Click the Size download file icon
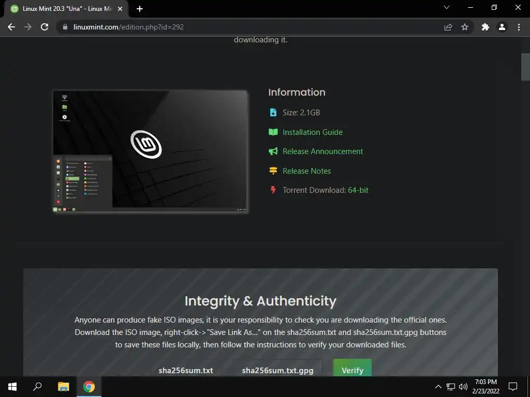530x397 pixels. pos(273,112)
